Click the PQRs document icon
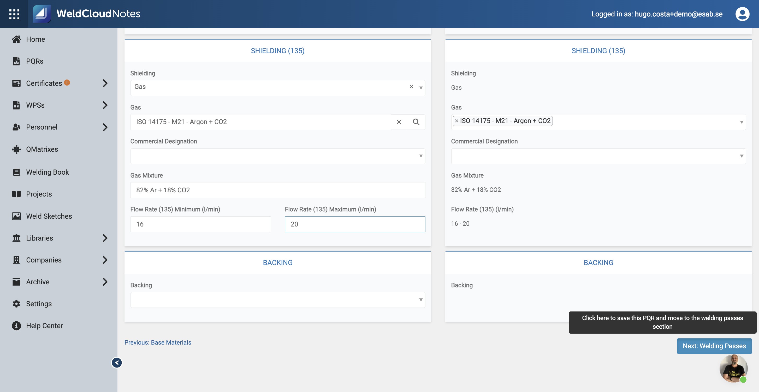Screen dimensions: 759x392 click(16, 61)
